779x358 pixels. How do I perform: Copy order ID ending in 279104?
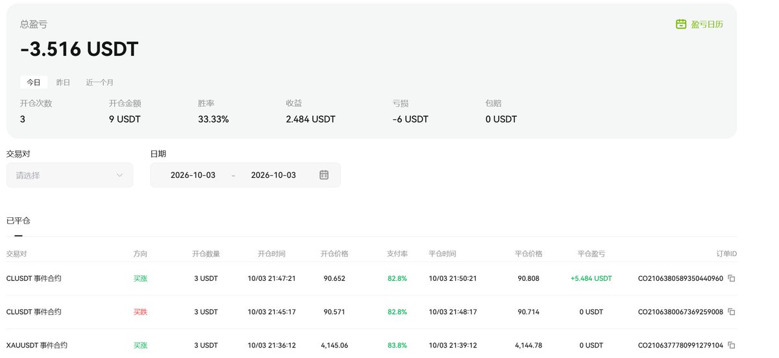click(732, 346)
